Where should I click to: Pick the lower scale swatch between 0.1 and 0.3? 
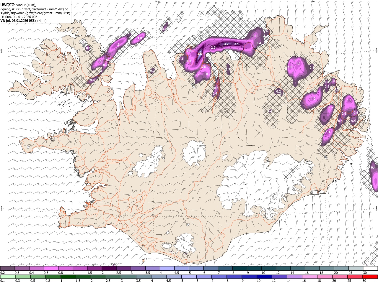click(x=7, y=277)
